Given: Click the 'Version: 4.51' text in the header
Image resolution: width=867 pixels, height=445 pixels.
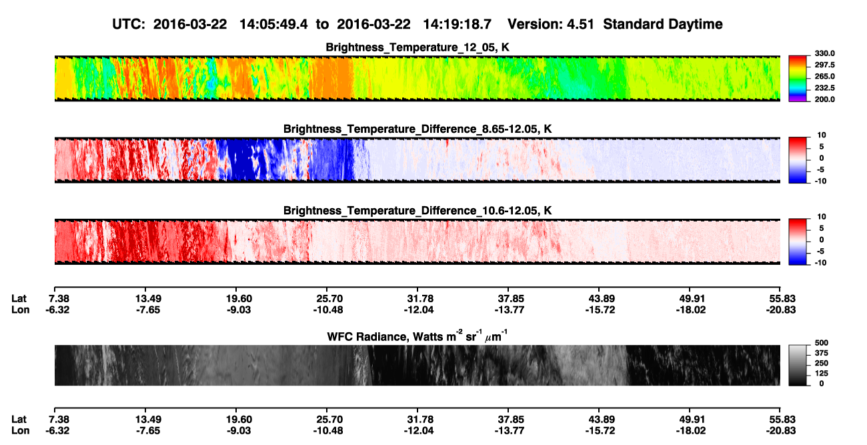Looking at the screenshot, I should pyautogui.click(x=550, y=24).
